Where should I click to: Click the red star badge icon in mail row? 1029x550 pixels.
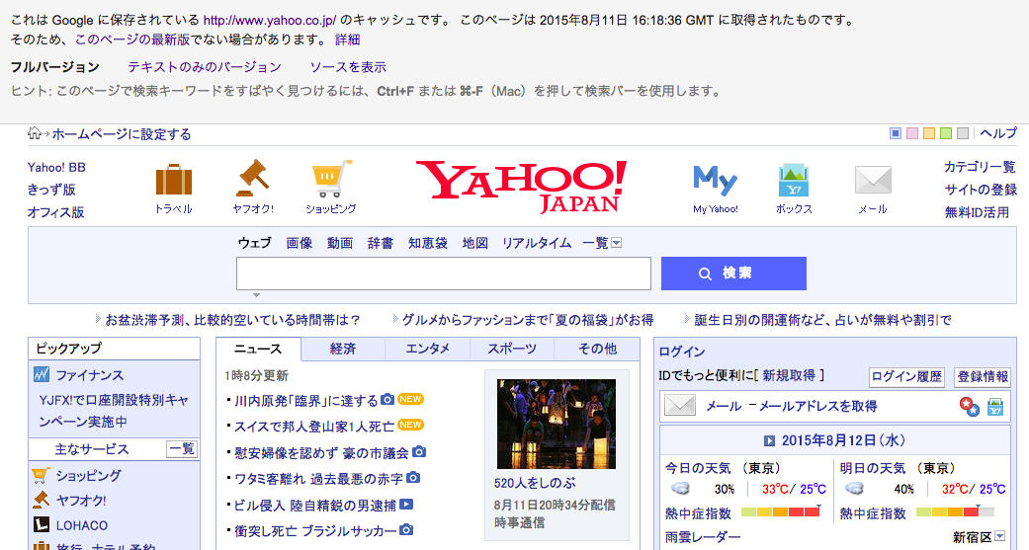point(970,407)
